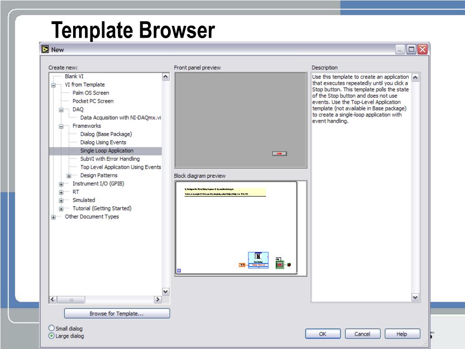Click the loop iteration terminal in diagram
The height and width of the screenshot is (349, 465).
179,270
